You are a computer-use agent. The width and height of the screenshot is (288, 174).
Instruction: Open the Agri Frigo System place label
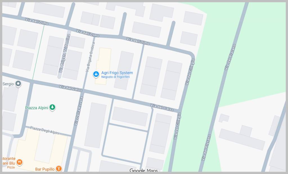pyautogui.click(x=117, y=73)
